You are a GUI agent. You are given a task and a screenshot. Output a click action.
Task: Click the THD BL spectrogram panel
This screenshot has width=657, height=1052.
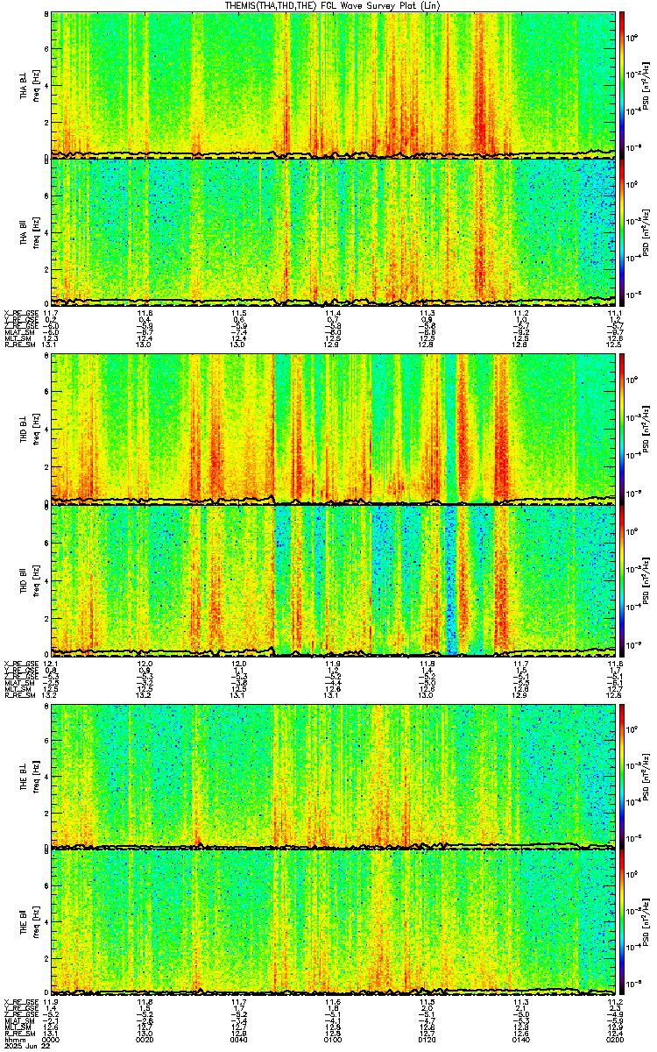333,429
